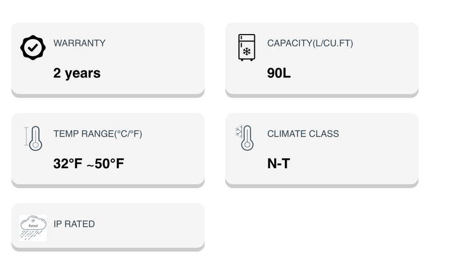Click the refrigerator capacity icon
This screenshot has width=456, height=273.
[x=247, y=47]
